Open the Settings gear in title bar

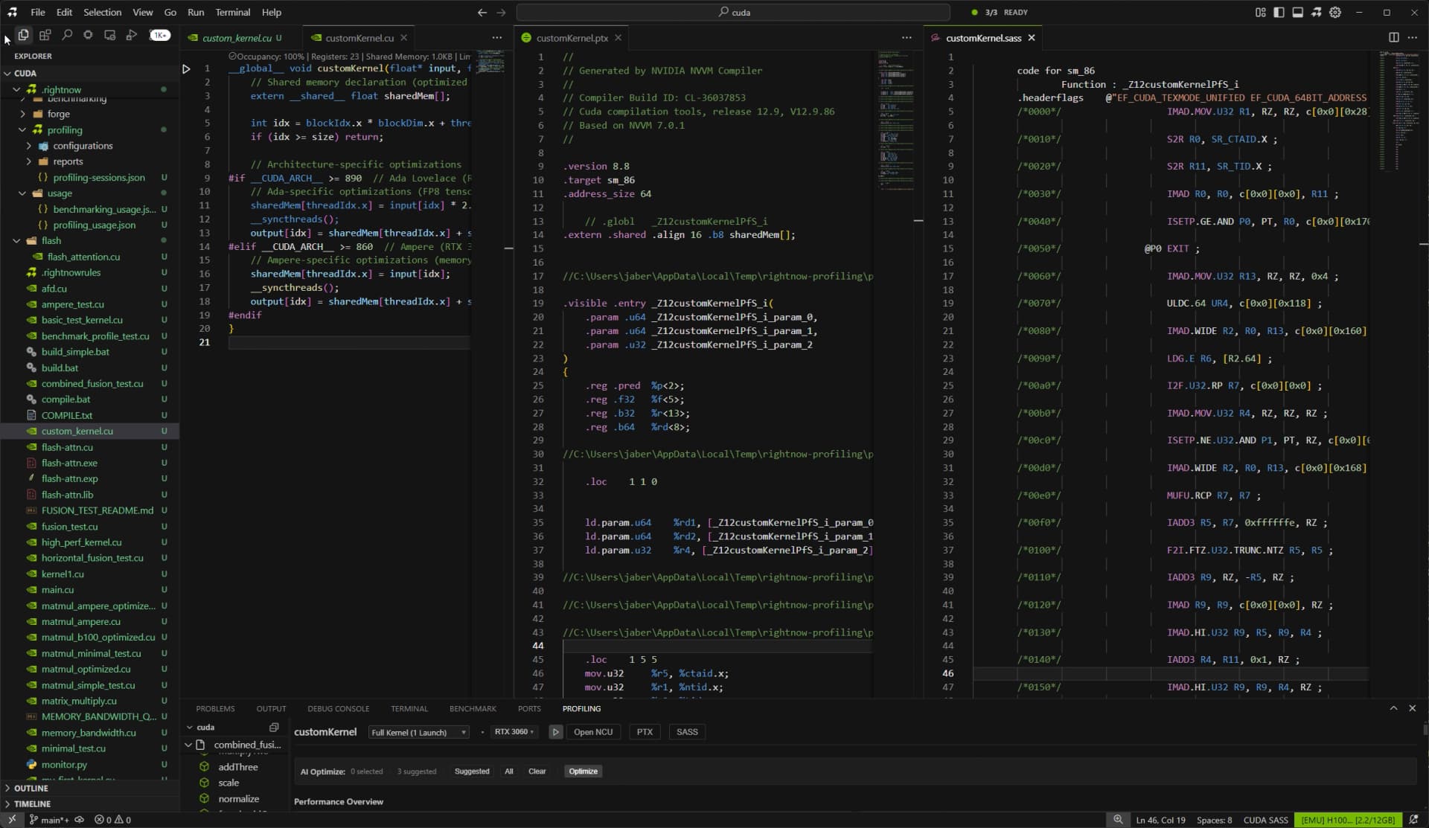(1335, 12)
